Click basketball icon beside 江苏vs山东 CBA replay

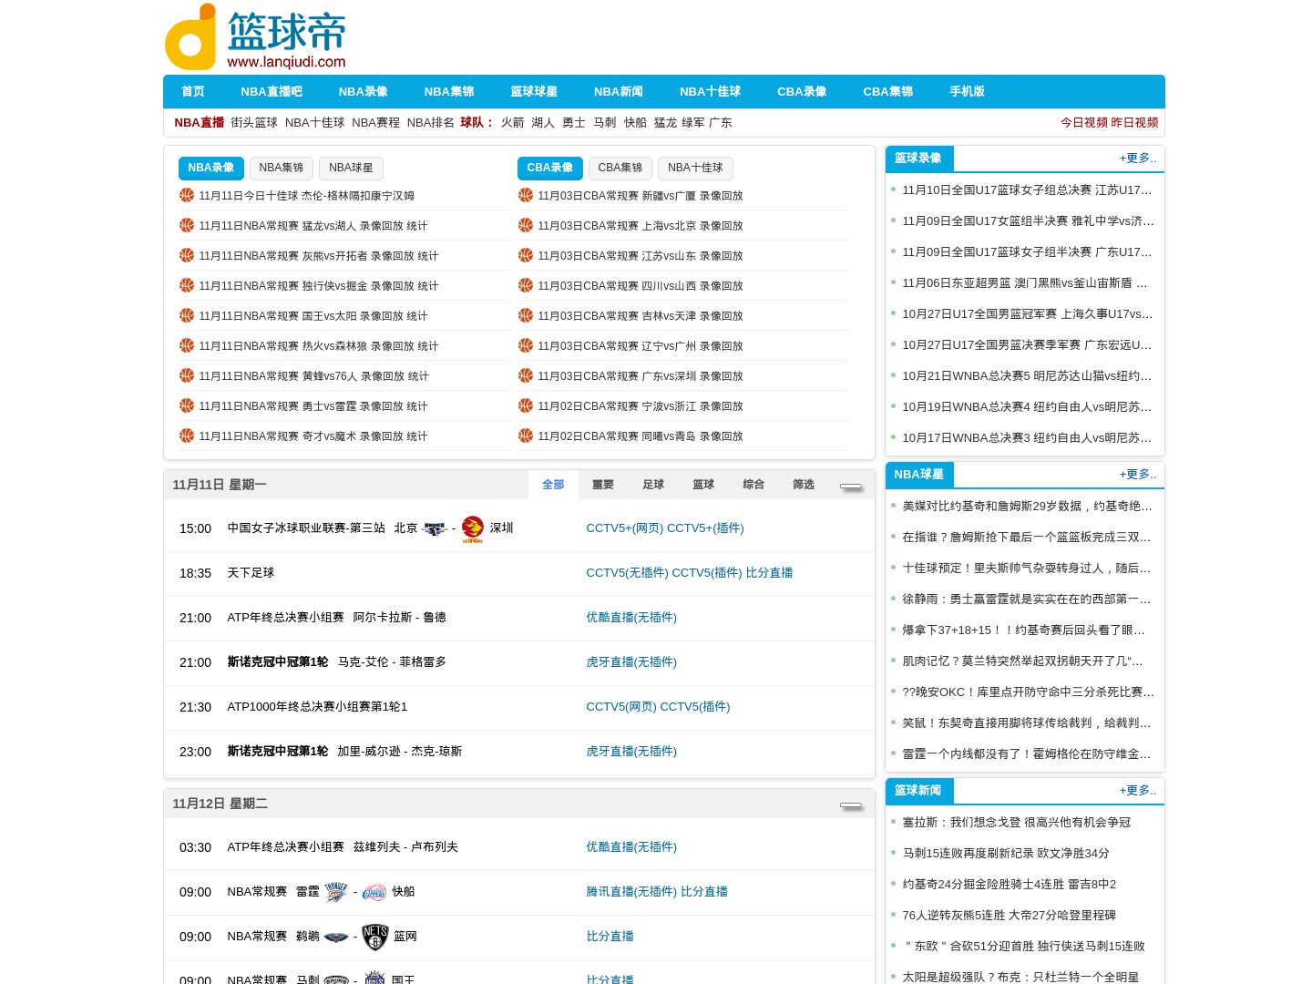526,255
